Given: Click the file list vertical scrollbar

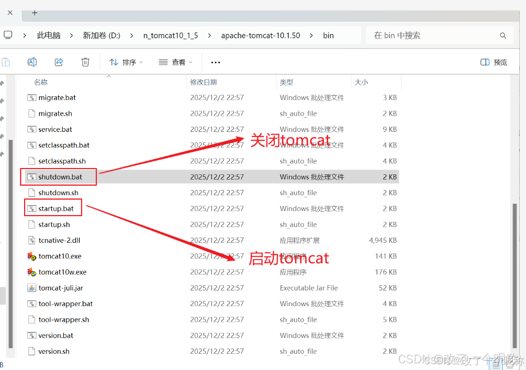Looking at the screenshot, I should tap(514, 276).
